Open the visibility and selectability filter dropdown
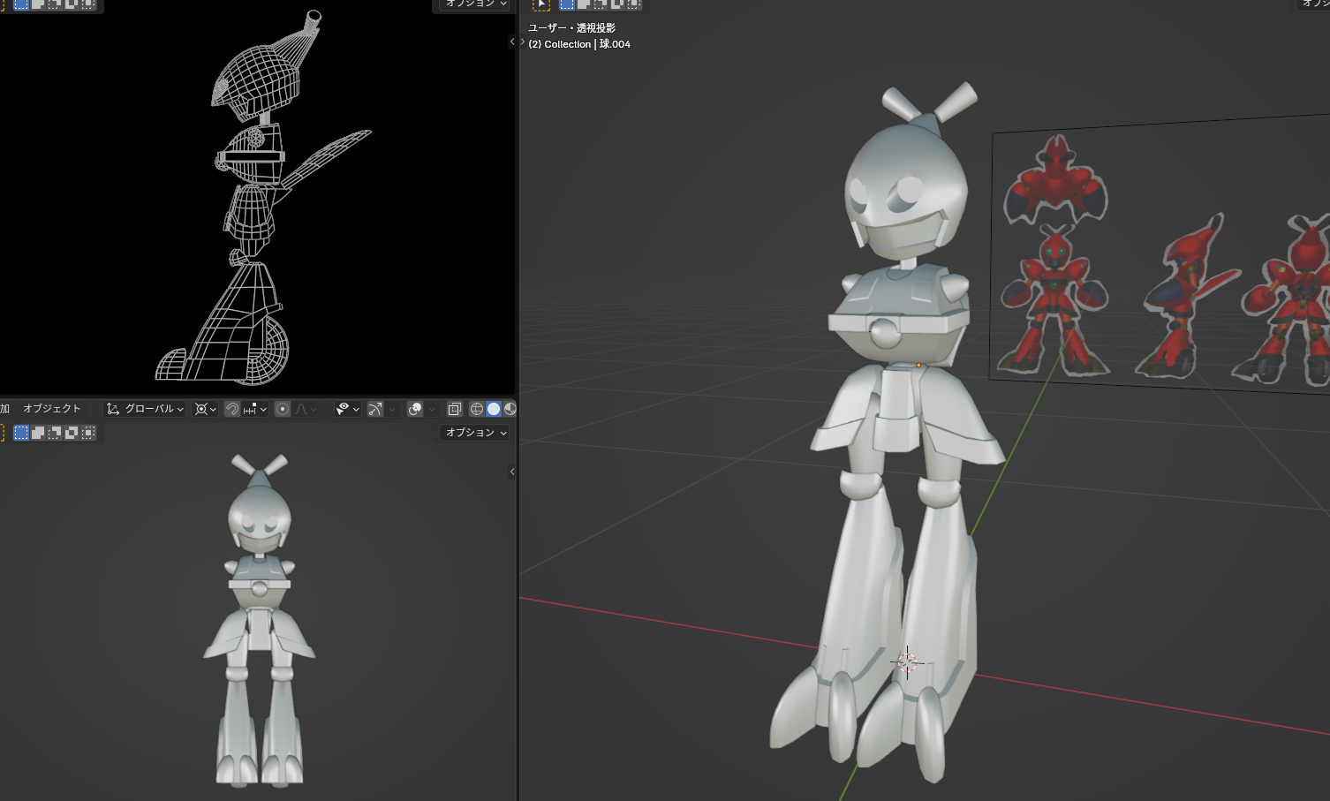Screen dimensions: 1330x801 click(348, 409)
